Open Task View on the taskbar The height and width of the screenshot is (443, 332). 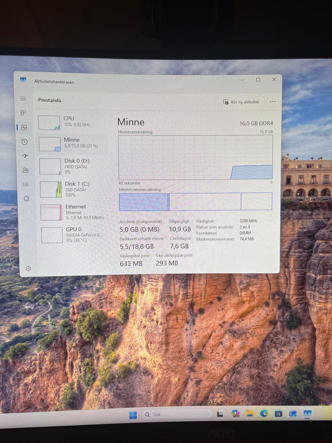click(220, 414)
